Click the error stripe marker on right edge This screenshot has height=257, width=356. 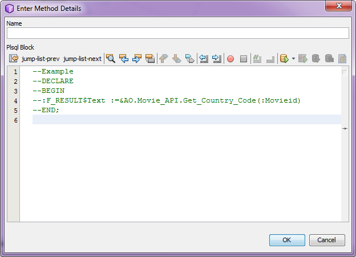point(345,128)
